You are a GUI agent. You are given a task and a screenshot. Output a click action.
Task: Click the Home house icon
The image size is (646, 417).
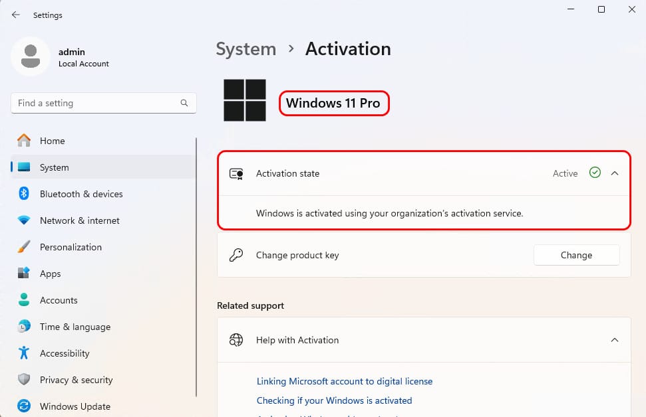pos(24,141)
